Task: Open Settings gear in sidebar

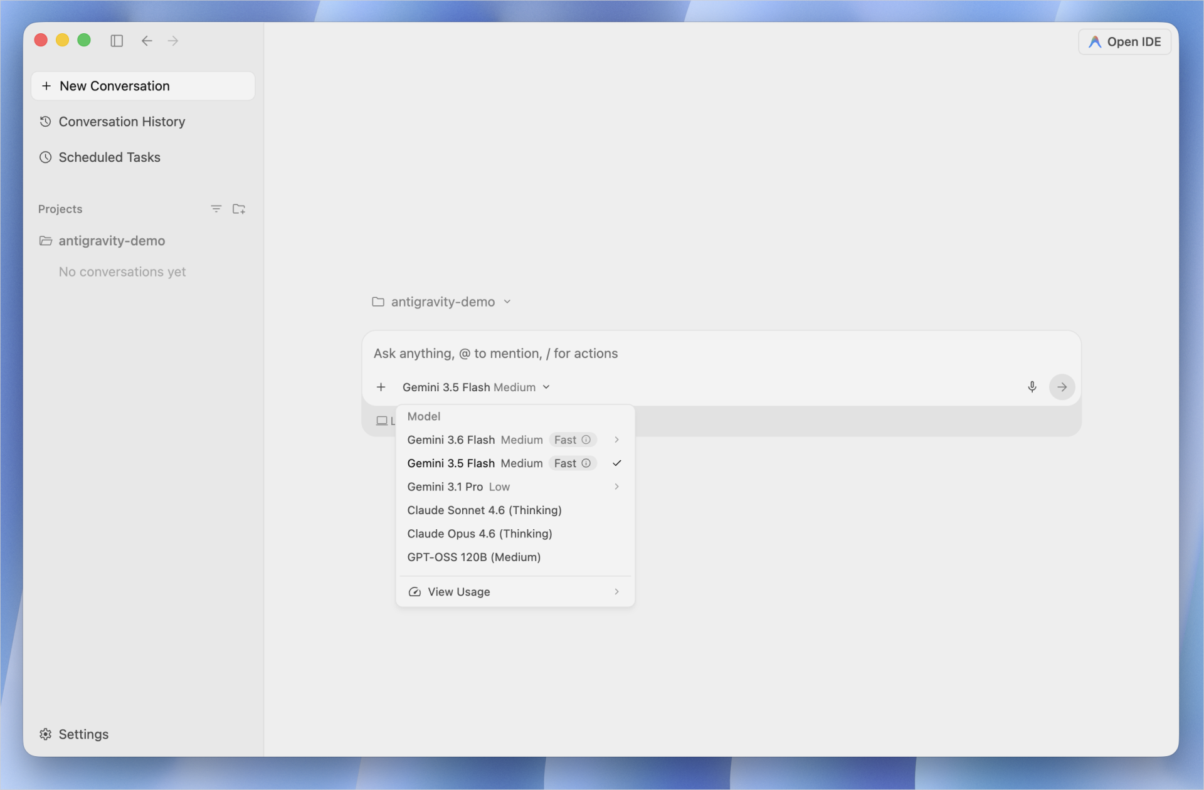Action: (46, 734)
